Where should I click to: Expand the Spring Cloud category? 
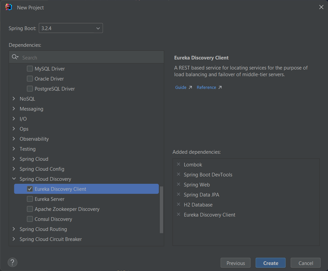(x=14, y=159)
